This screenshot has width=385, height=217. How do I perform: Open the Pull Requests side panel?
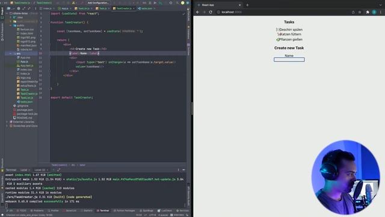(x=2, y=32)
